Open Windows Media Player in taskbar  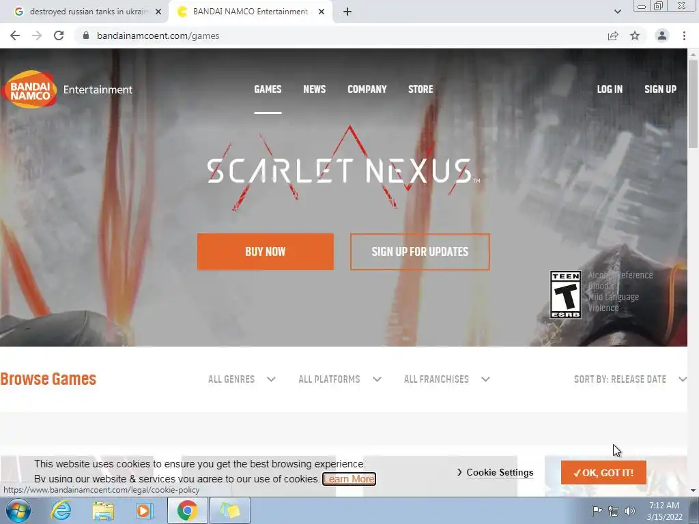click(x=145, y=510)
